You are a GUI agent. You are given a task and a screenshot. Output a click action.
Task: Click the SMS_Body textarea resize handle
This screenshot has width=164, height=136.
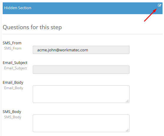pos(127,130)
